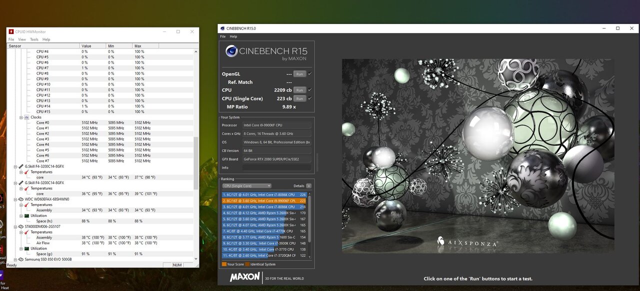640x291 pixels.
Task: Collapse the second G.Skill F4-3200C14-8GFX node
Action: pos(15,183)
